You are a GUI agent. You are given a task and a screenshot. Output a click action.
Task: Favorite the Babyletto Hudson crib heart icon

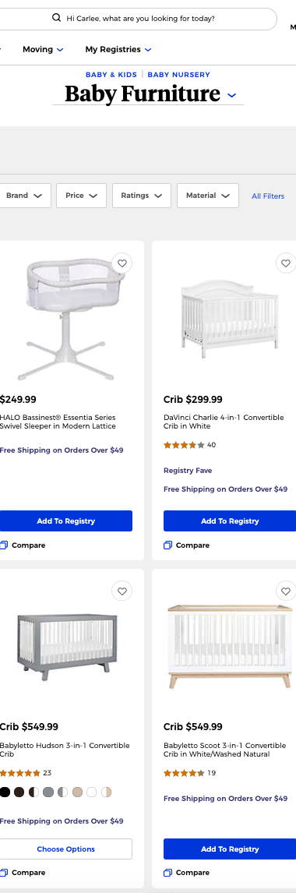[x=122, y=591]
